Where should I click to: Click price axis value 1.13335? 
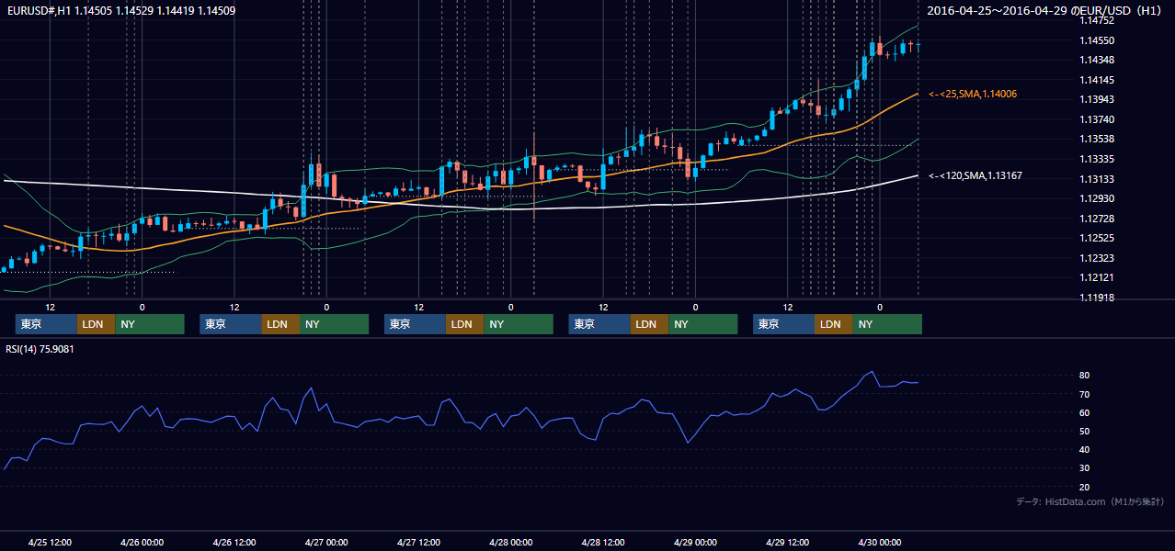[x=1097, y=159]
